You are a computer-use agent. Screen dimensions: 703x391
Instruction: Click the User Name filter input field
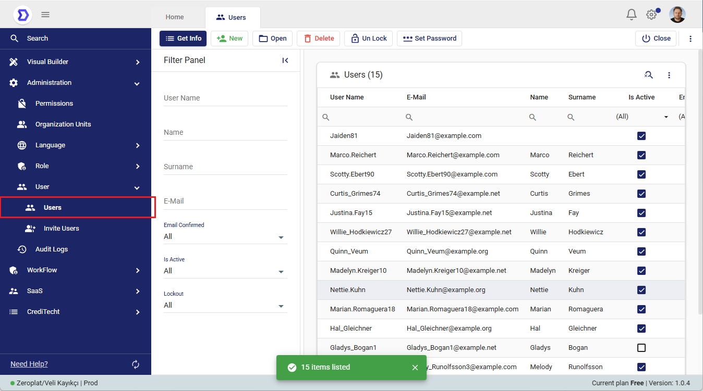(x=225, y=98)
